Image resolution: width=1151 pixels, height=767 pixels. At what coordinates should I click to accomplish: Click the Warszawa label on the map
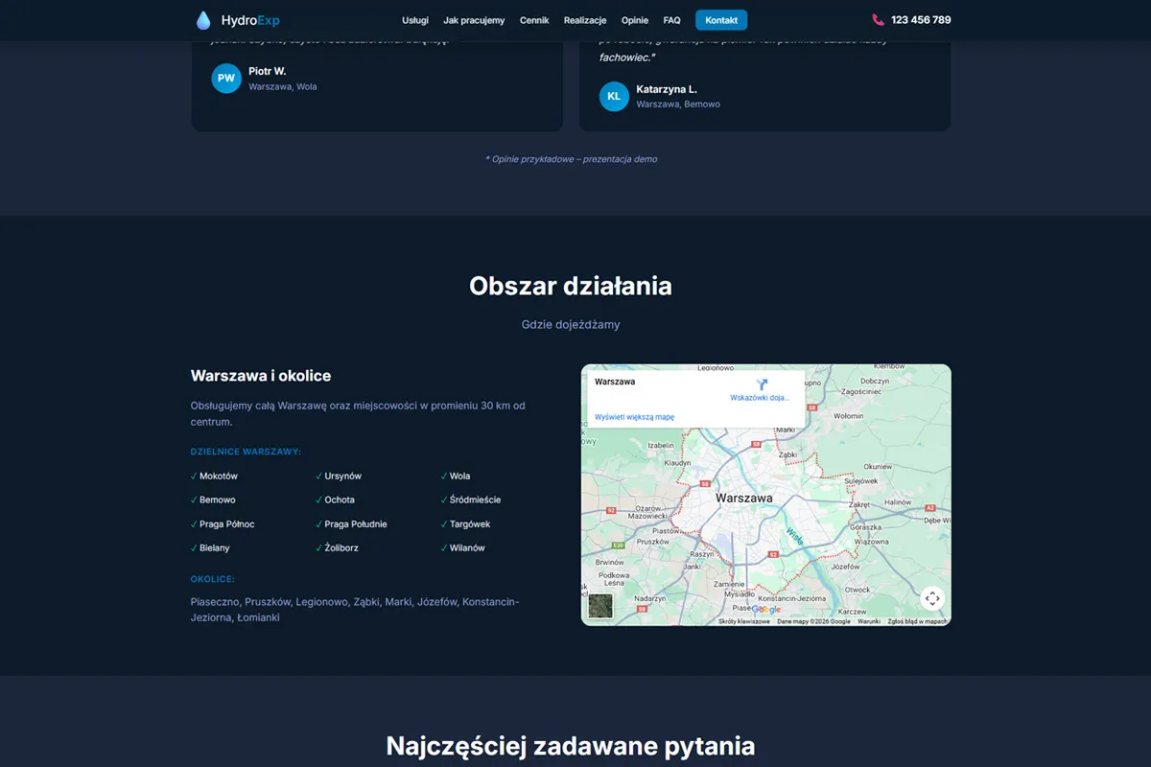pos(744,499)
